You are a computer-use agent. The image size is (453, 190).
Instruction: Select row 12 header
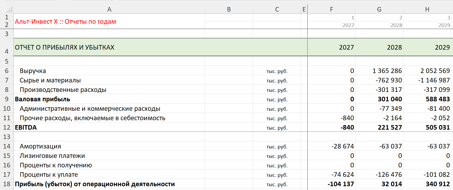click(7, 127)
